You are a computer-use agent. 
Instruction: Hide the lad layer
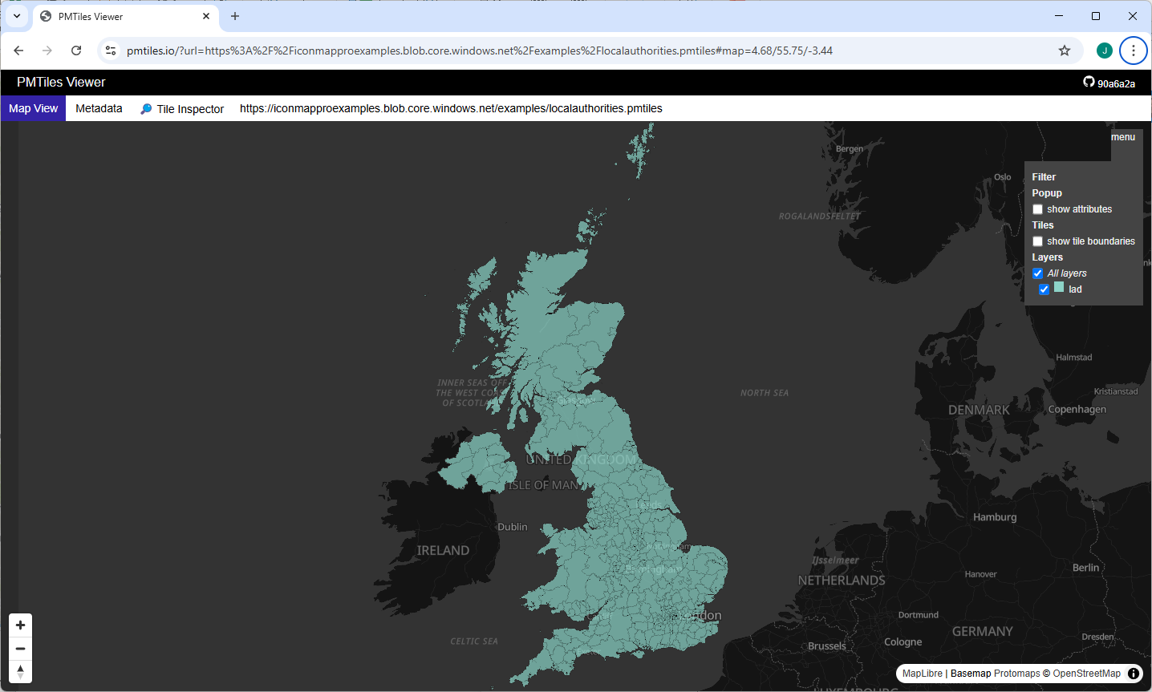[1044, 289]
